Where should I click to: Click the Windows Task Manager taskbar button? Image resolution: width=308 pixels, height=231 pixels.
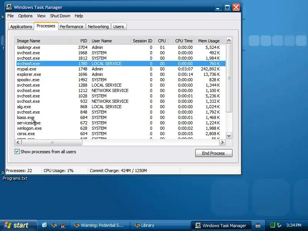pos(221,226)
